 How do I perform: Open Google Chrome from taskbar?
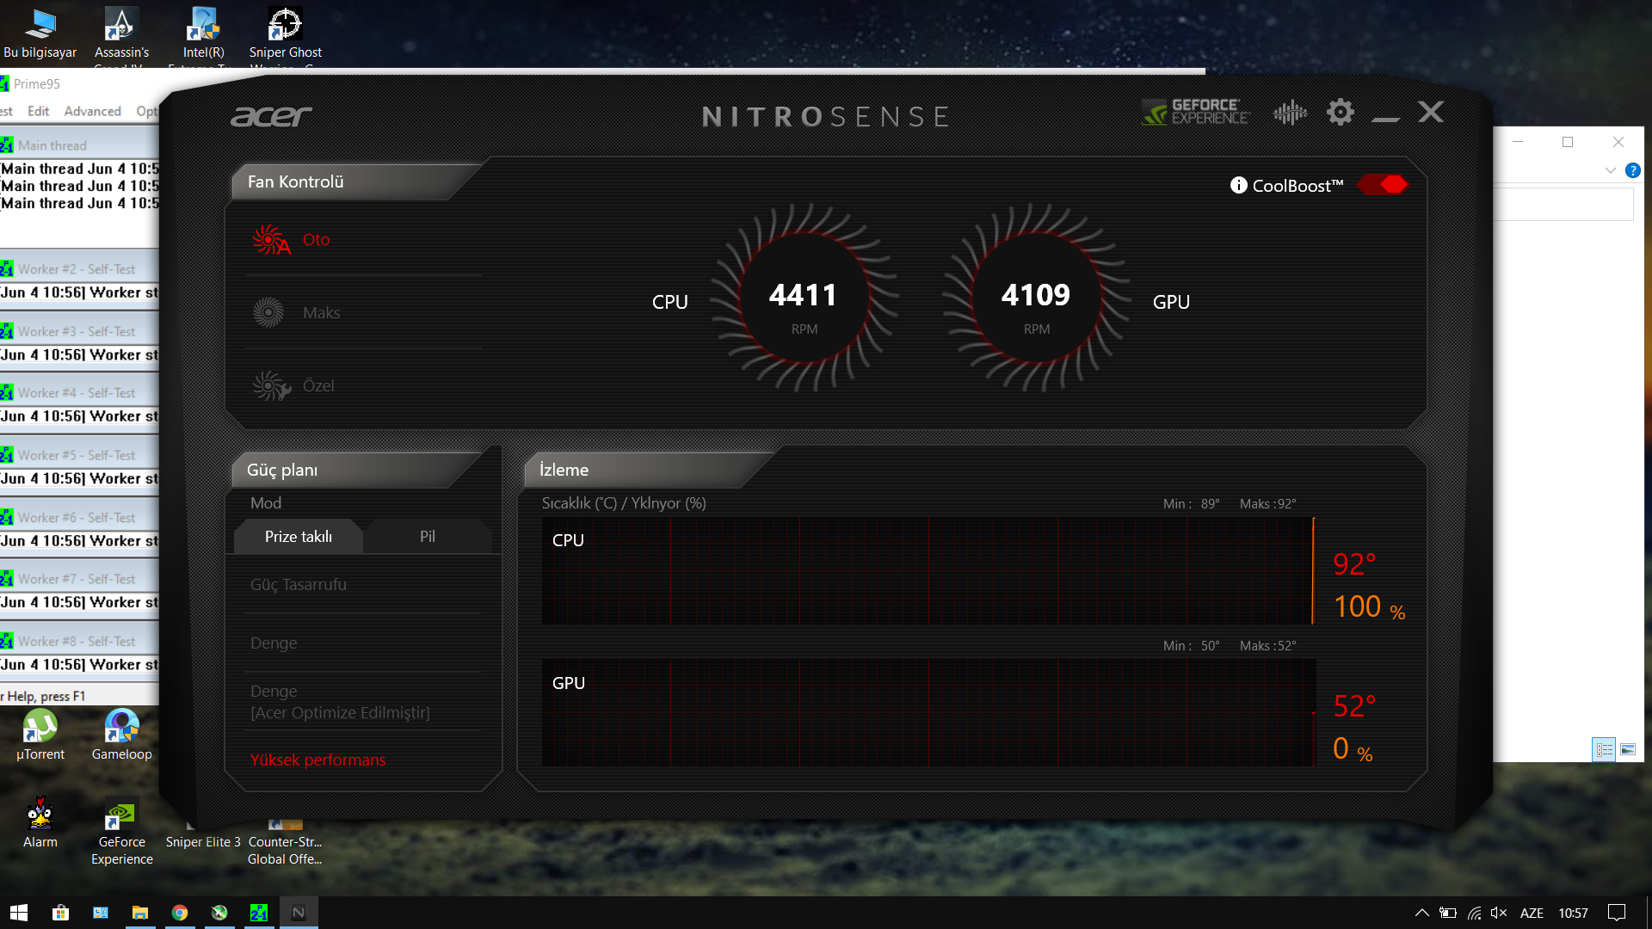tap(180, 913)
